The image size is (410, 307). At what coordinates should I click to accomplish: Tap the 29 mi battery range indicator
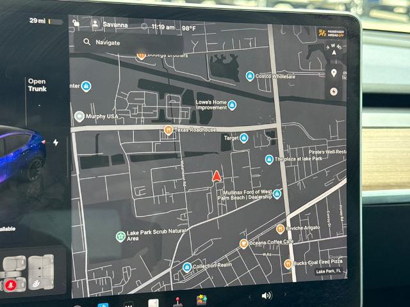tap(45, 21)
